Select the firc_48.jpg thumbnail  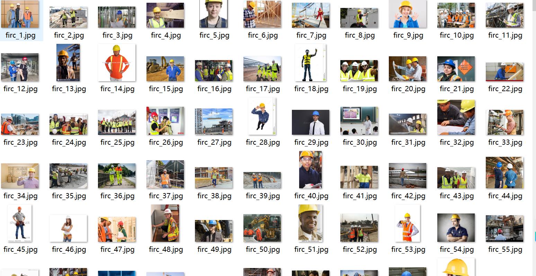pyautogui.click(x=165, y=223)
